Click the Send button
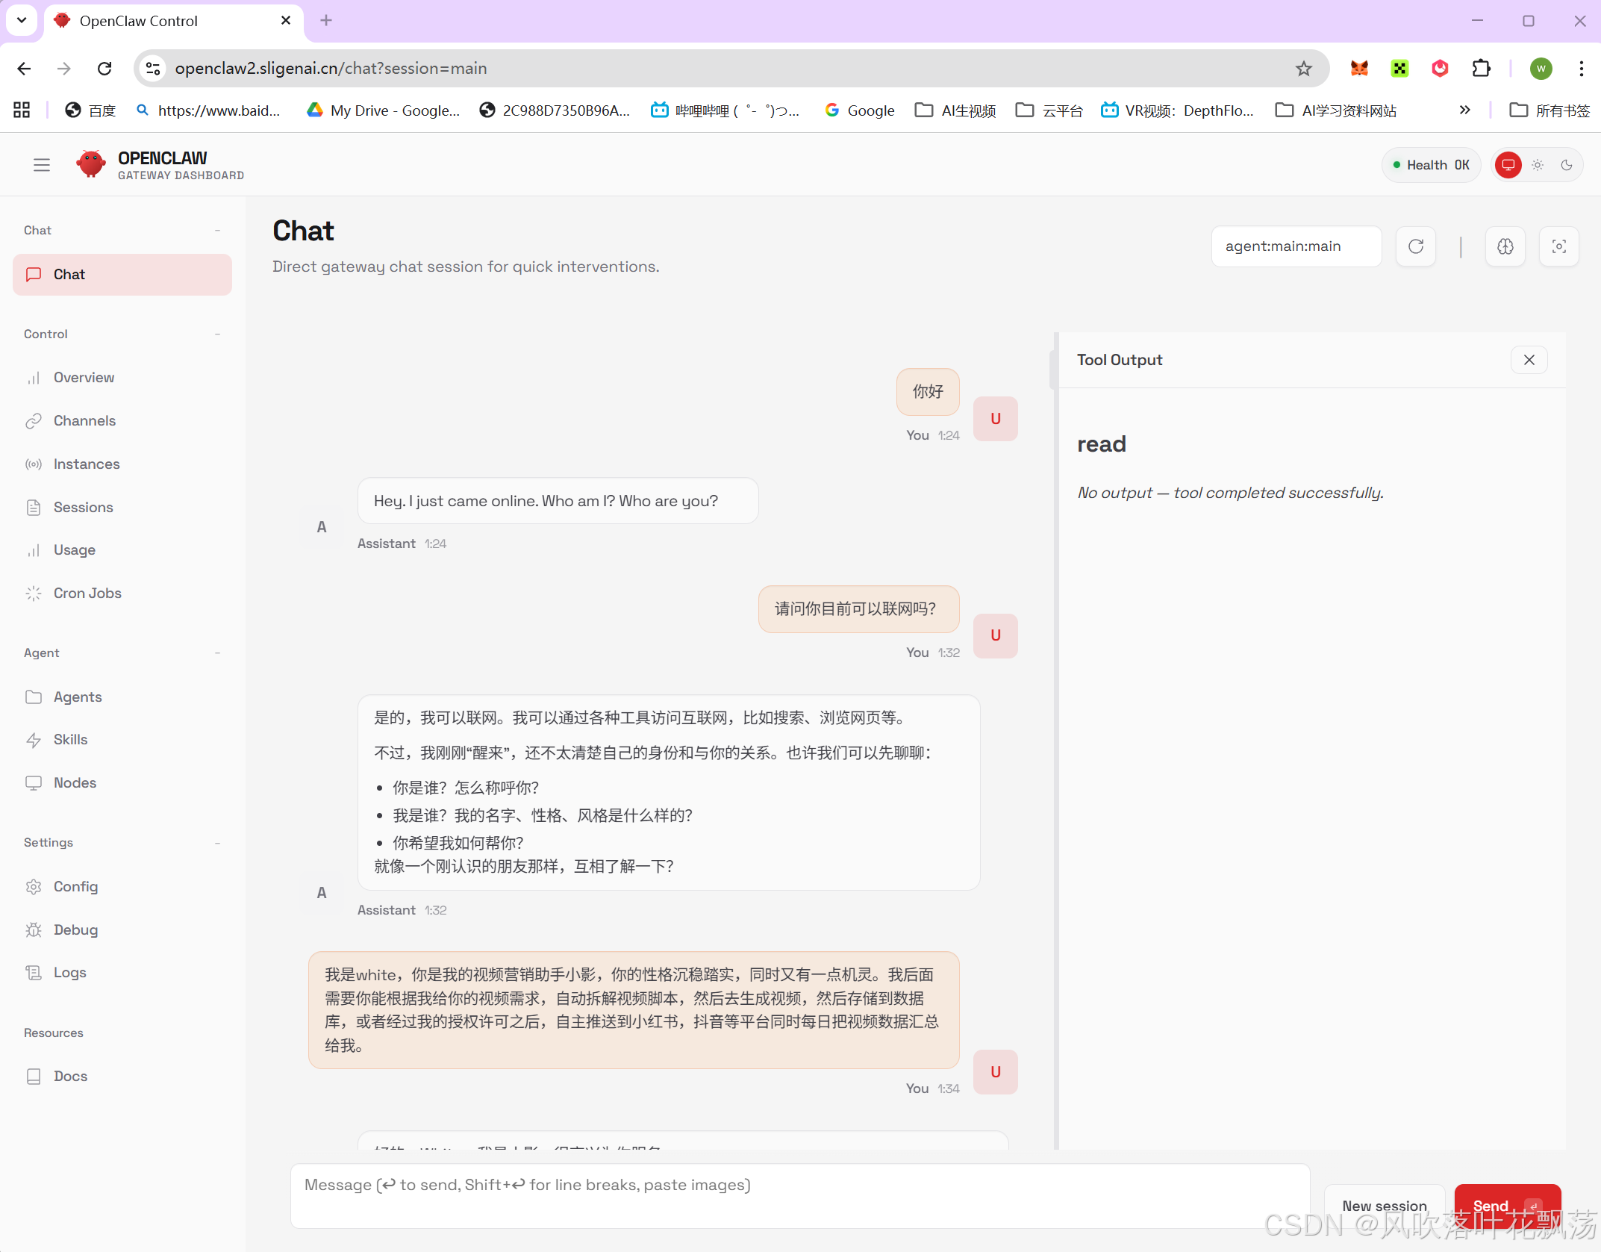Image resolution: width=1601 pixels, height=1252 pixels. [1506, 1206]
